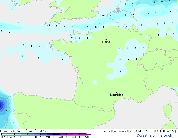Select the 30–35 mm purple swatch

pyautogui.click(x=63, y=134)
